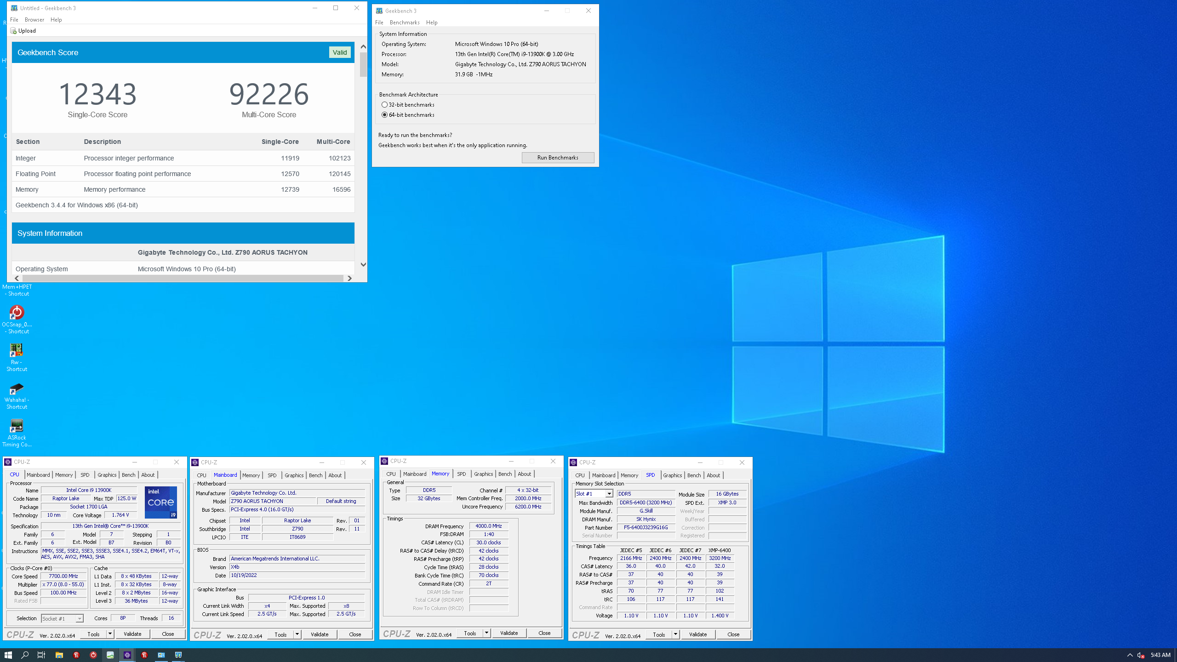
Task: Click scroll-right arrow in Geekbench results
Action: pyautogui.click(x=349, y=278)
